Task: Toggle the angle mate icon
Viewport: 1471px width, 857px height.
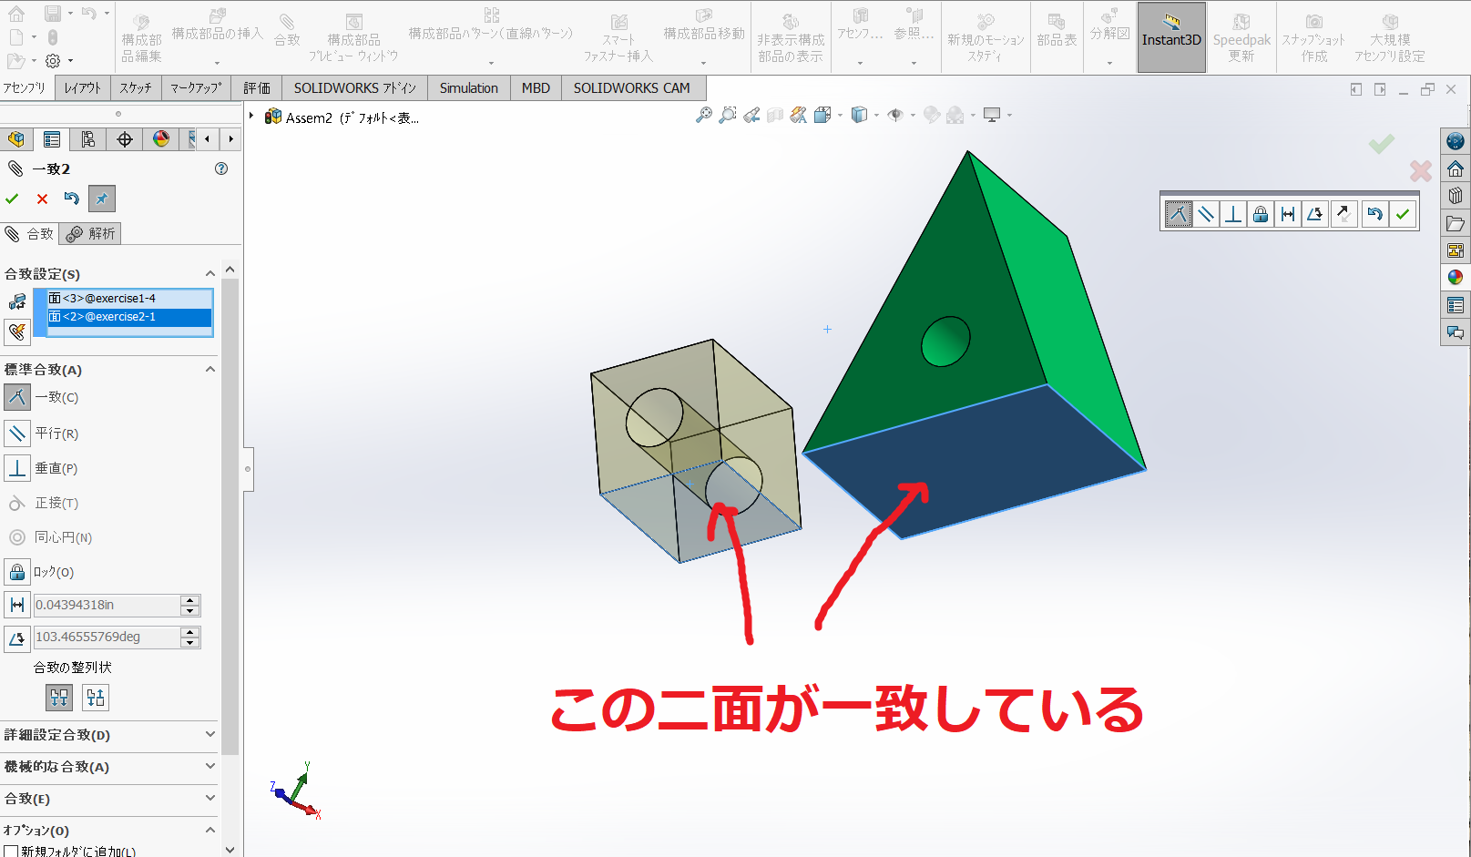Action: pos(17,638)
